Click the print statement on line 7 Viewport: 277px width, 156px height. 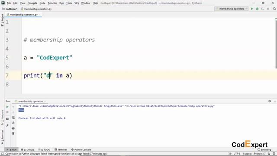(48, 75)
